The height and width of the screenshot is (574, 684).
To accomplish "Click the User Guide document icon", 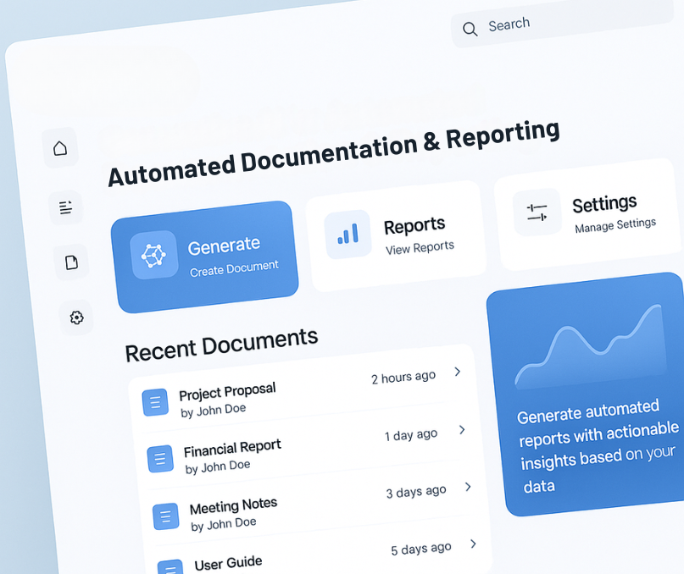I will pos(170,567).
